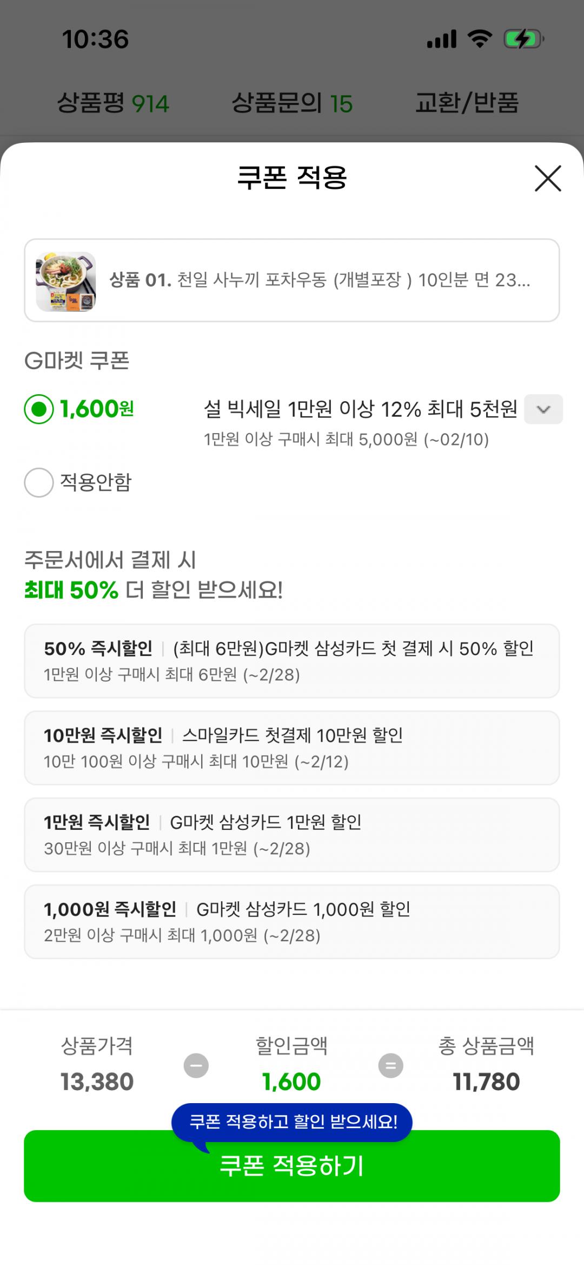Switch to the 상품평 914 tab
The width and height of the screenshot is (584, 1265).
click(113, 103)
